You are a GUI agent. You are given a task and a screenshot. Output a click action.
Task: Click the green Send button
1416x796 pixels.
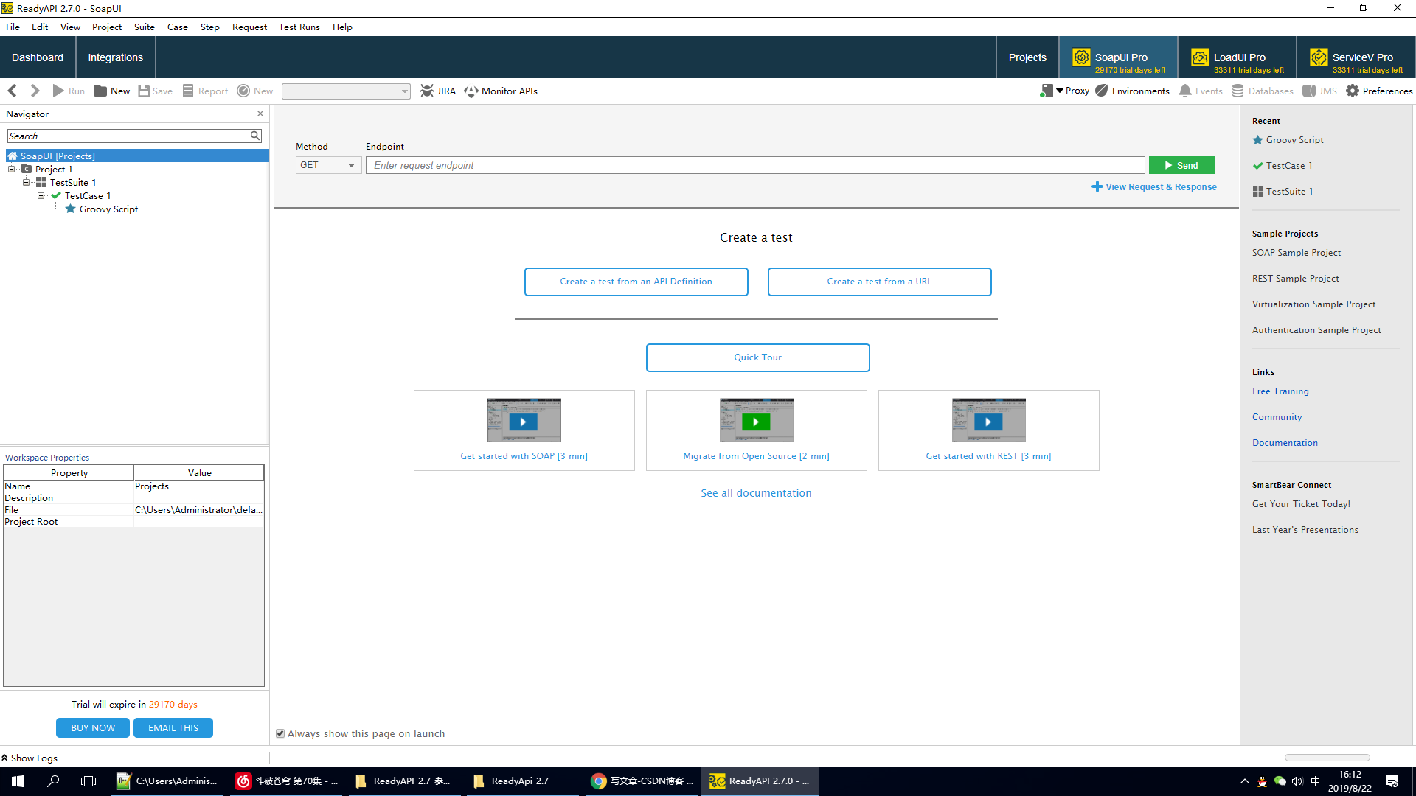click(x=1181, y=165)
